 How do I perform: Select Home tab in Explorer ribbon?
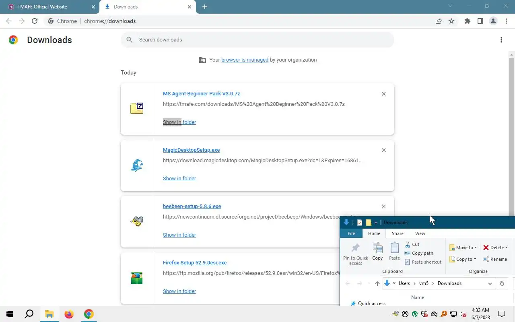tap(374, 233)
